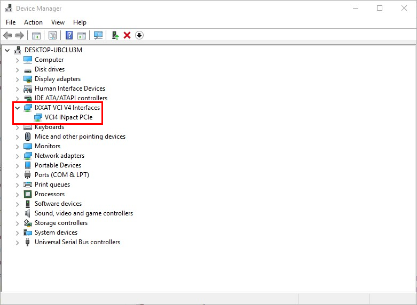
Task: Expand the Display adapters category
Action: (x=18, y=79)
